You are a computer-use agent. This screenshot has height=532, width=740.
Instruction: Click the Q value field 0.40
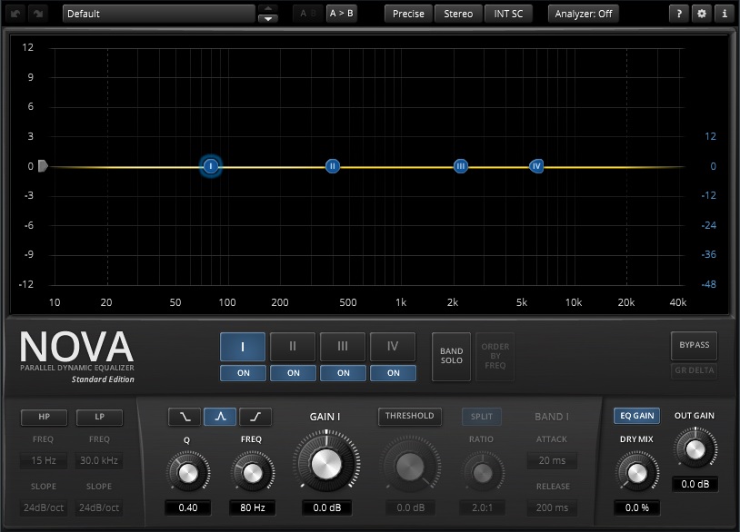188,507
